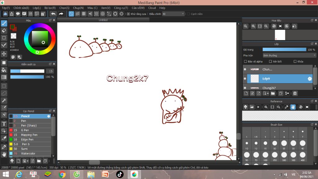The width and height of the screenshot is (318, 179).
Task: Pick the Eyedropper tool in the left toolbar
Action: click(x=4, y=147)
